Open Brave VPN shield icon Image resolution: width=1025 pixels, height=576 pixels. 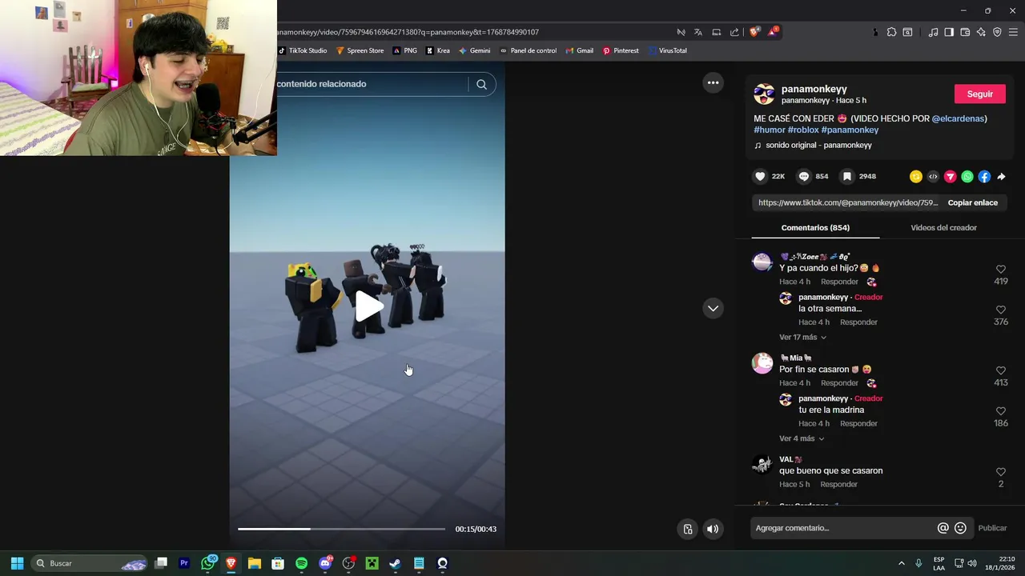point(997,32)
